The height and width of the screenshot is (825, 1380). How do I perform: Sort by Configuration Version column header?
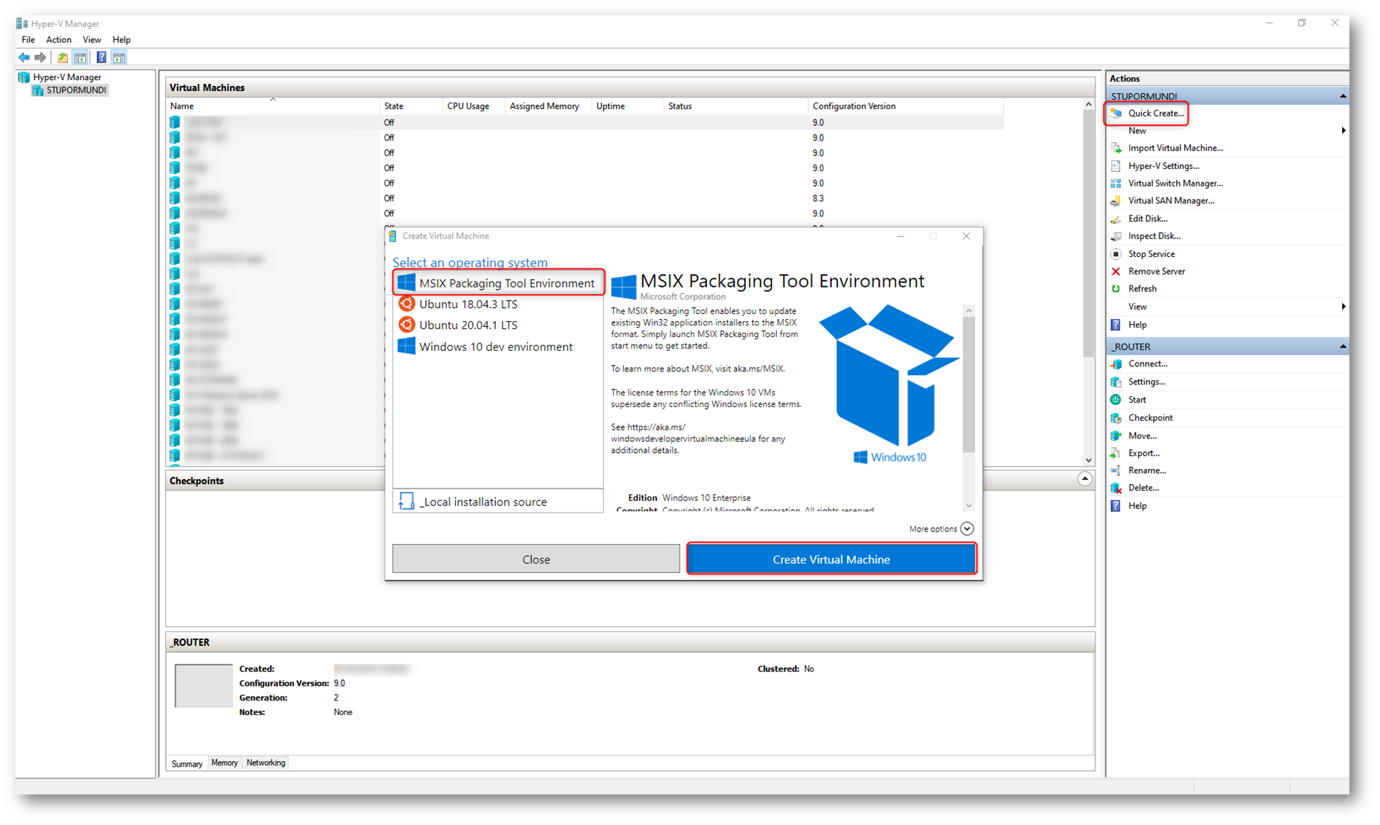pyautogui.click(x=905, y=106)
